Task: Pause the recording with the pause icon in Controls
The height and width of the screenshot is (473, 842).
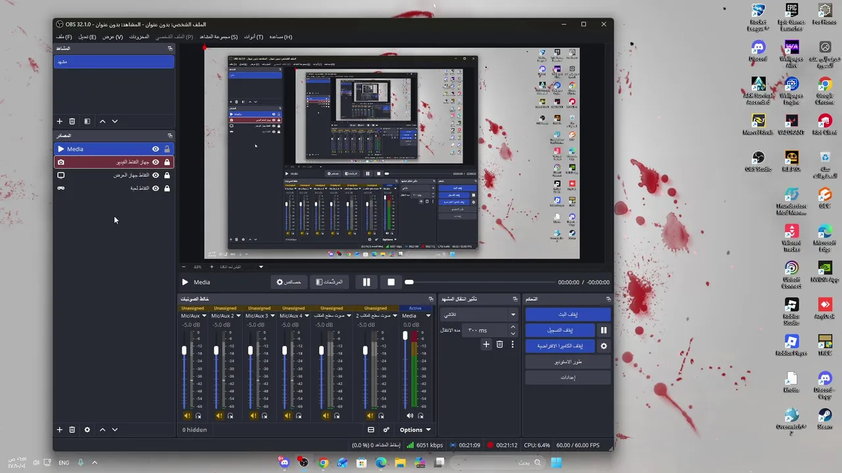Action: click(x=603, y=330)
